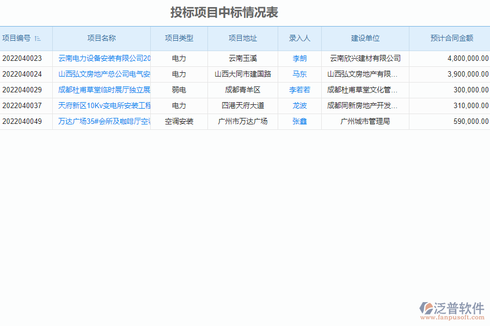Click the sort icon beside 项目编号 header
Image resolution: width=490 pixels, height=326 pixels.
(37, 39)
